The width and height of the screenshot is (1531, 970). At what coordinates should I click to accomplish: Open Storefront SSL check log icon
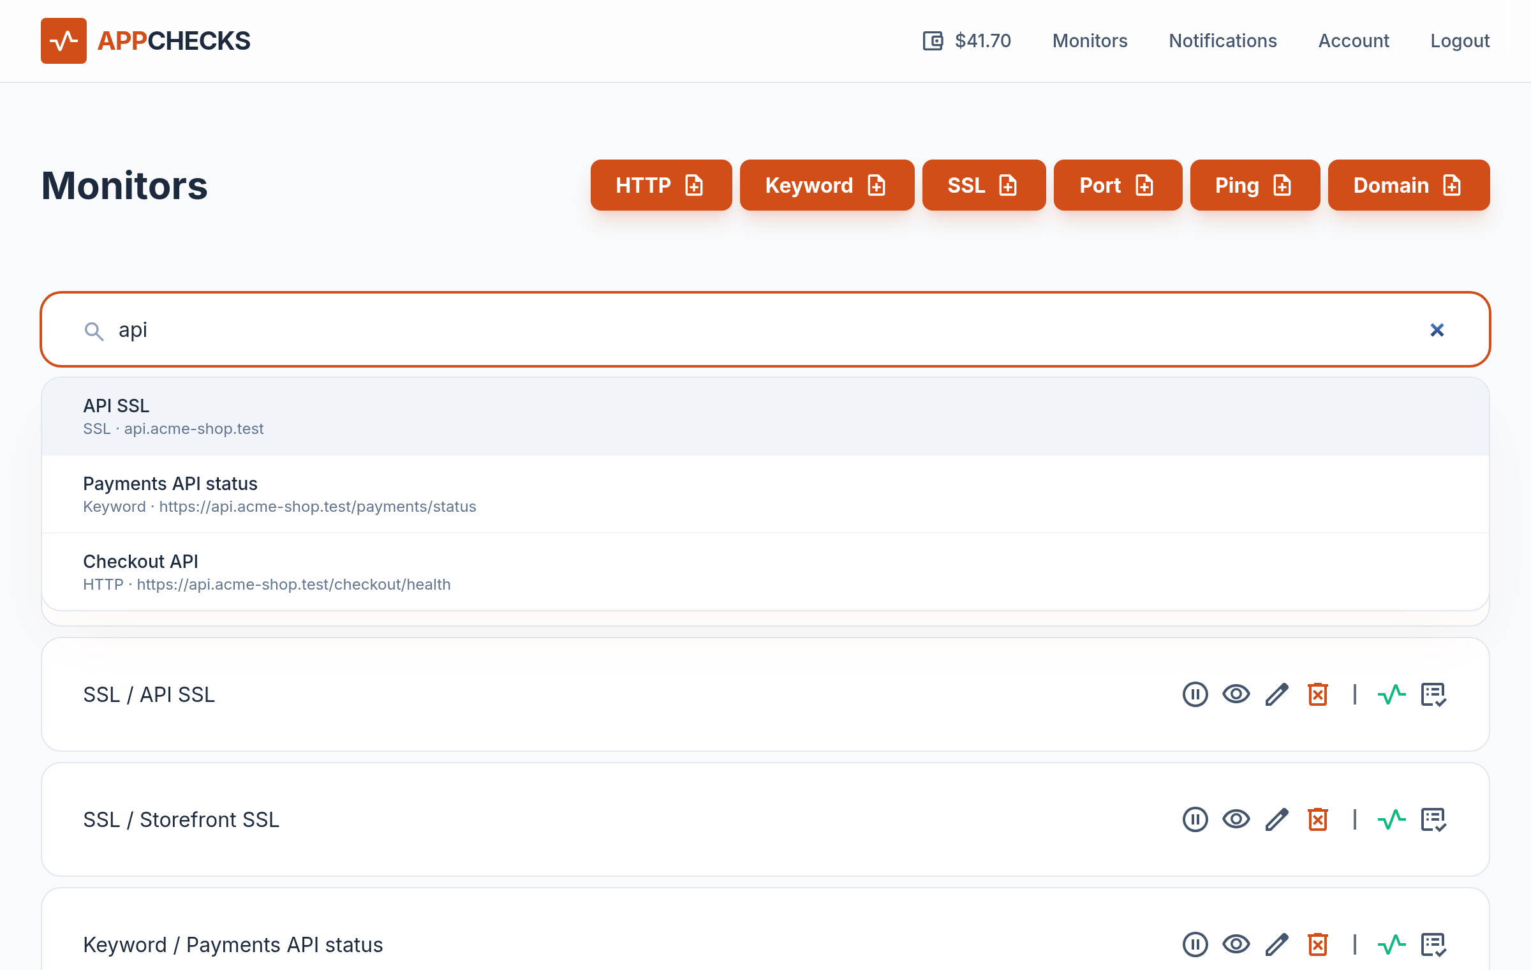(x=1433, y=819)
